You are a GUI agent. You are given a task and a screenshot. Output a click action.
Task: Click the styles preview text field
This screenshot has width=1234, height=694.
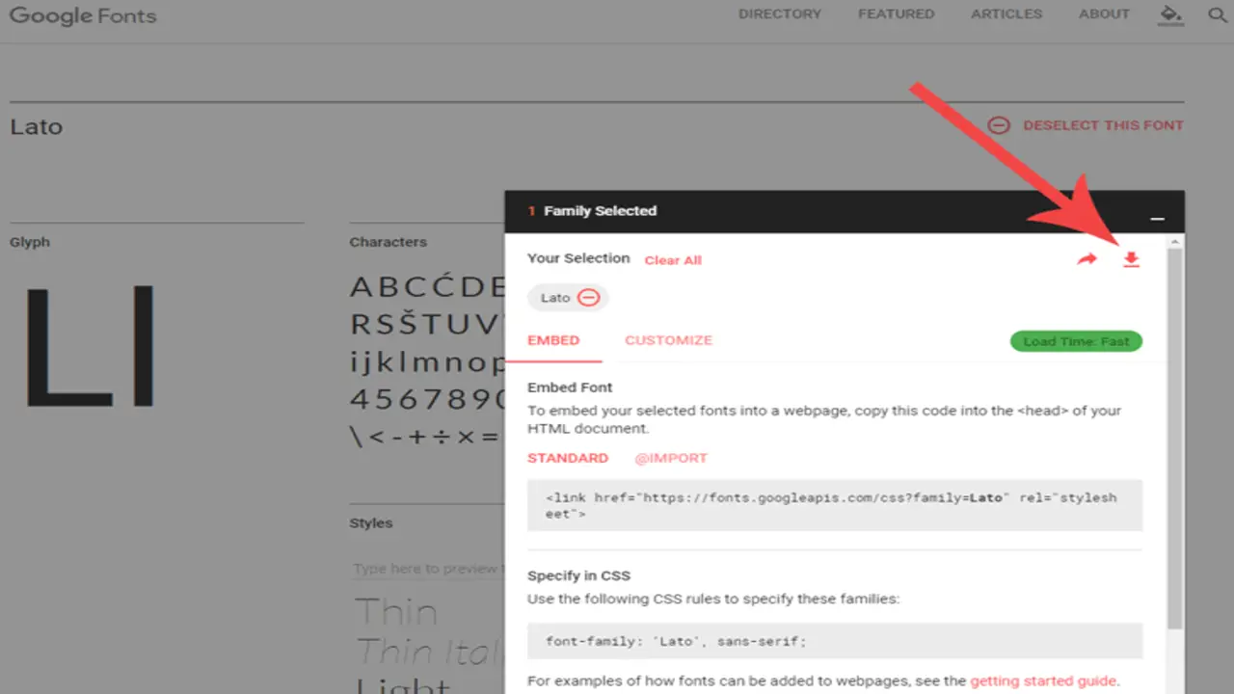click(427, 569)
